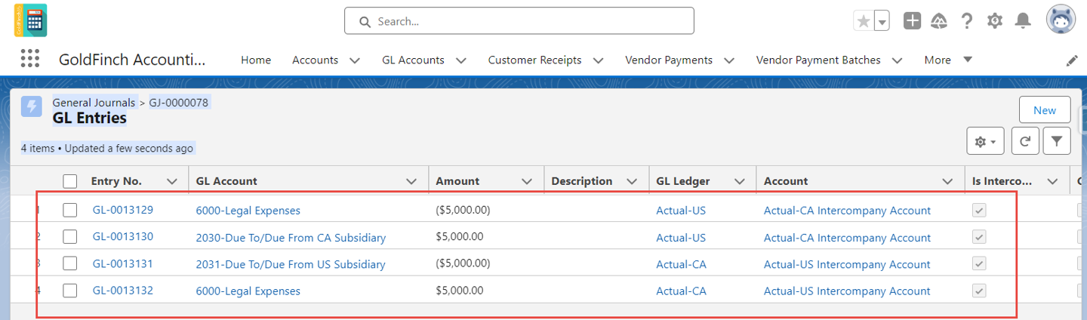Open Actual-US ledger in GL-0013129 row

click(x=681, y=211)
